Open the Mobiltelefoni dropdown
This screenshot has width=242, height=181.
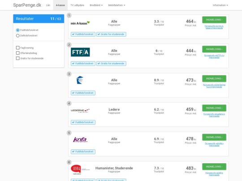(117, 5)
